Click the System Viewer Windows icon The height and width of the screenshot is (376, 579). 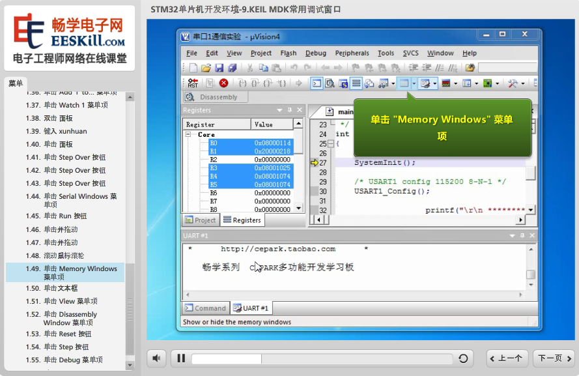point(488,83)
